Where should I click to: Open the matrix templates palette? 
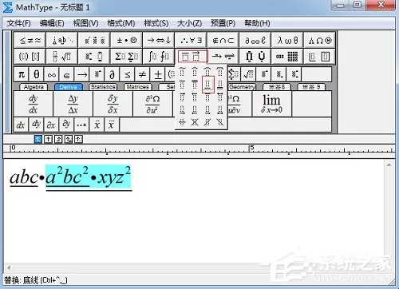pos(287,56)
